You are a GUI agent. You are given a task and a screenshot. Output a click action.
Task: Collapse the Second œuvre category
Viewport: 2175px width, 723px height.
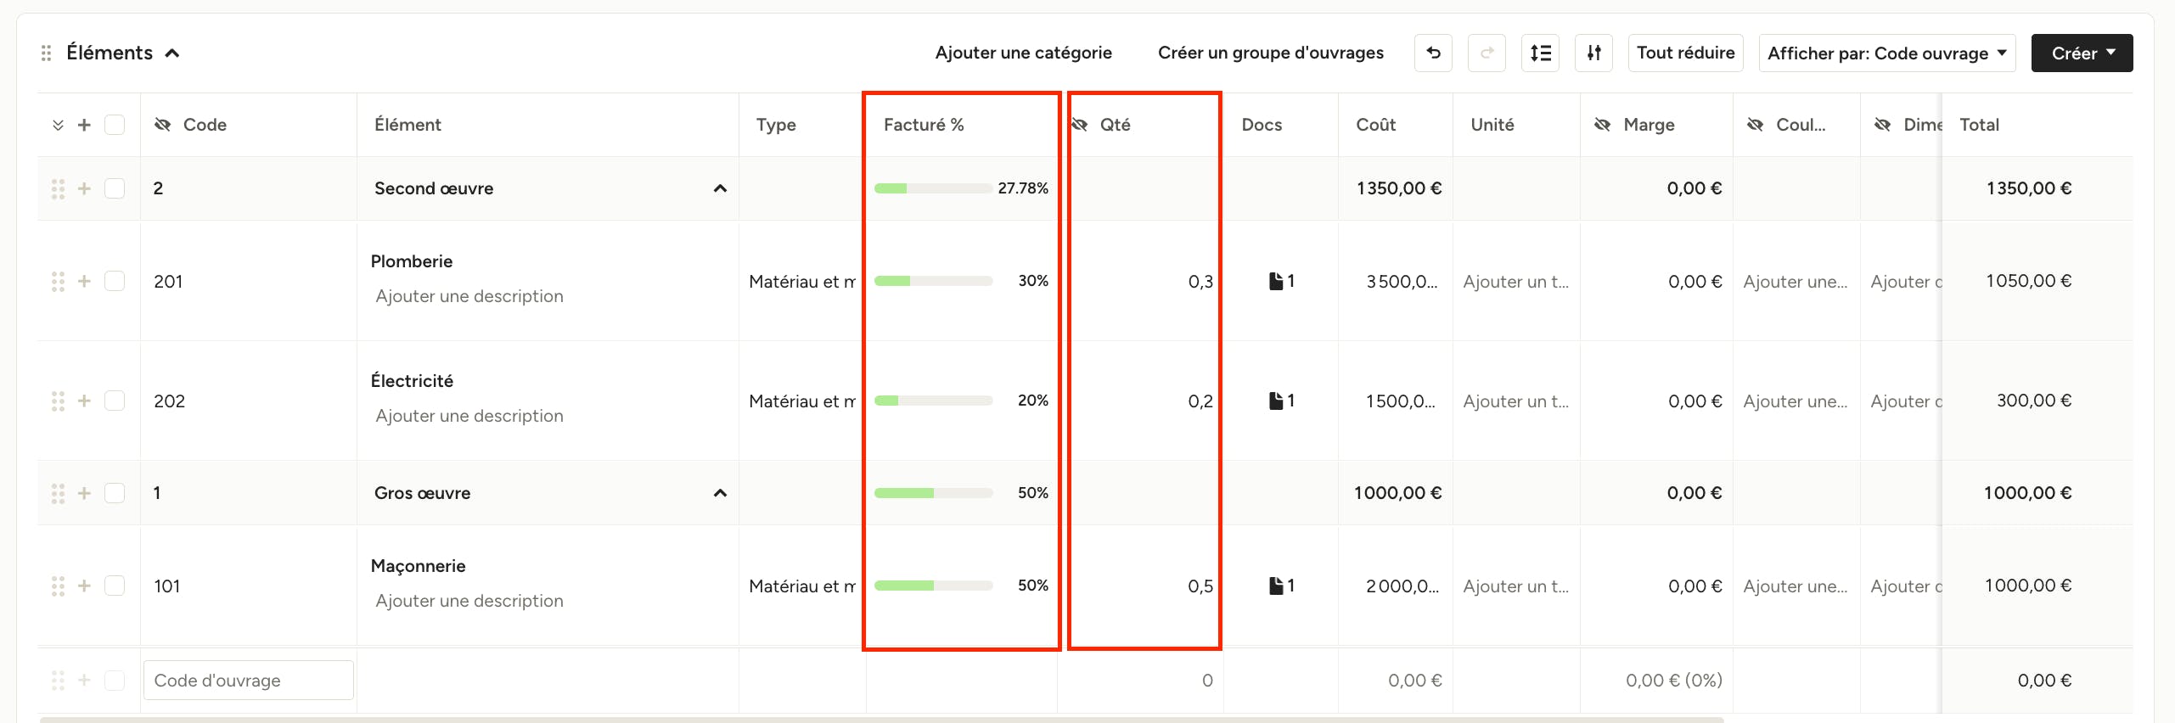(x=720, y=188)
